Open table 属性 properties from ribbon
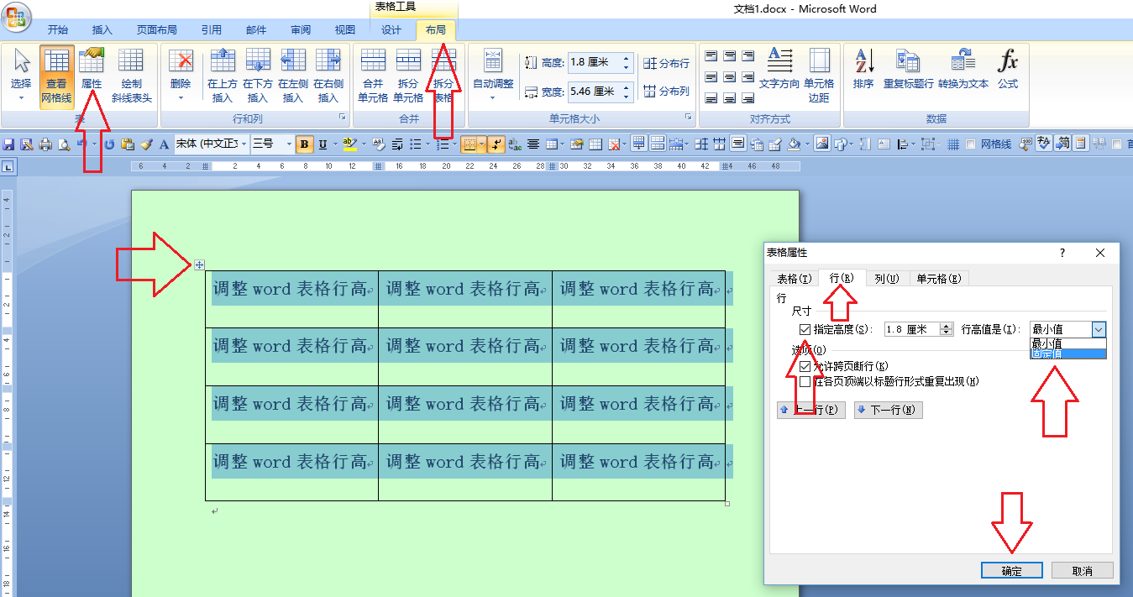This screenshot has height=597, width=1133. [x=92, y=69]
